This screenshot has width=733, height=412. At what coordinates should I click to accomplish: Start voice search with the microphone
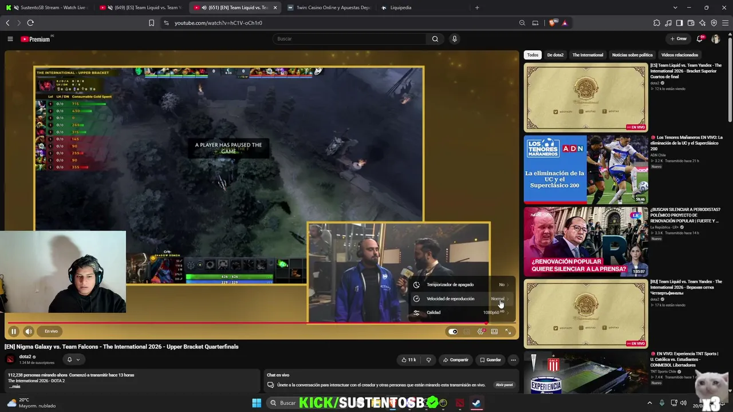pos(455,39)
